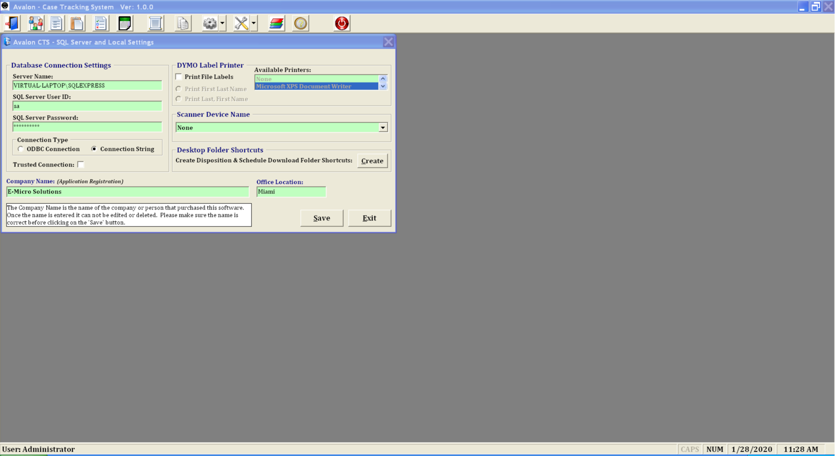Click the 11:28 AM time in status bar
835x456 pixels.
801,449
